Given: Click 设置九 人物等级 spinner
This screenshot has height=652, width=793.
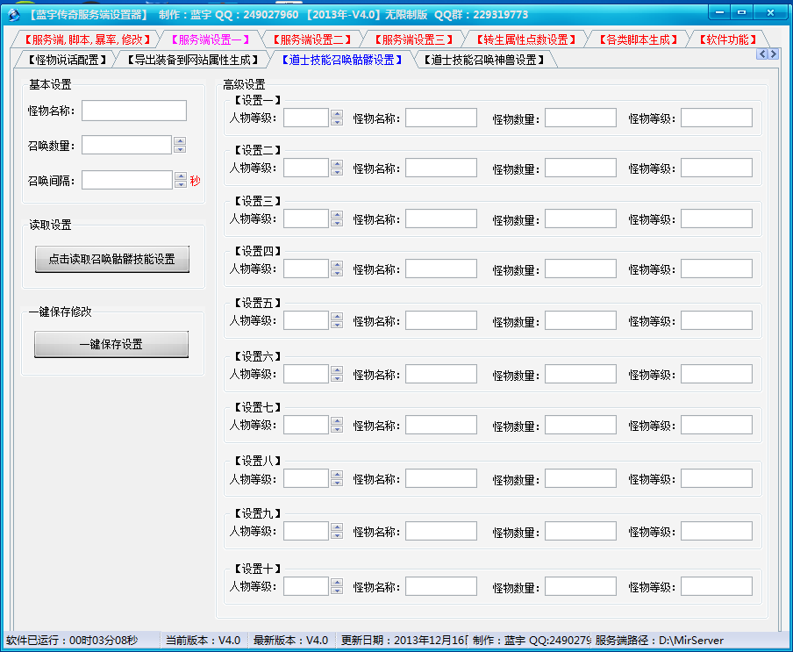Looking at the screenshot, I should click(337, 531).
